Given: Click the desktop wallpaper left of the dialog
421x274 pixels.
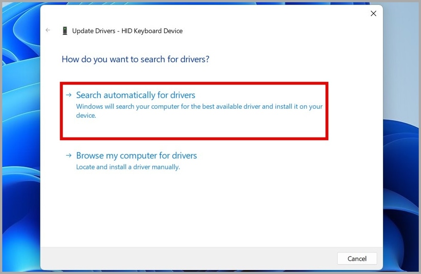Looking at the screenshot, I should point(20,134).
